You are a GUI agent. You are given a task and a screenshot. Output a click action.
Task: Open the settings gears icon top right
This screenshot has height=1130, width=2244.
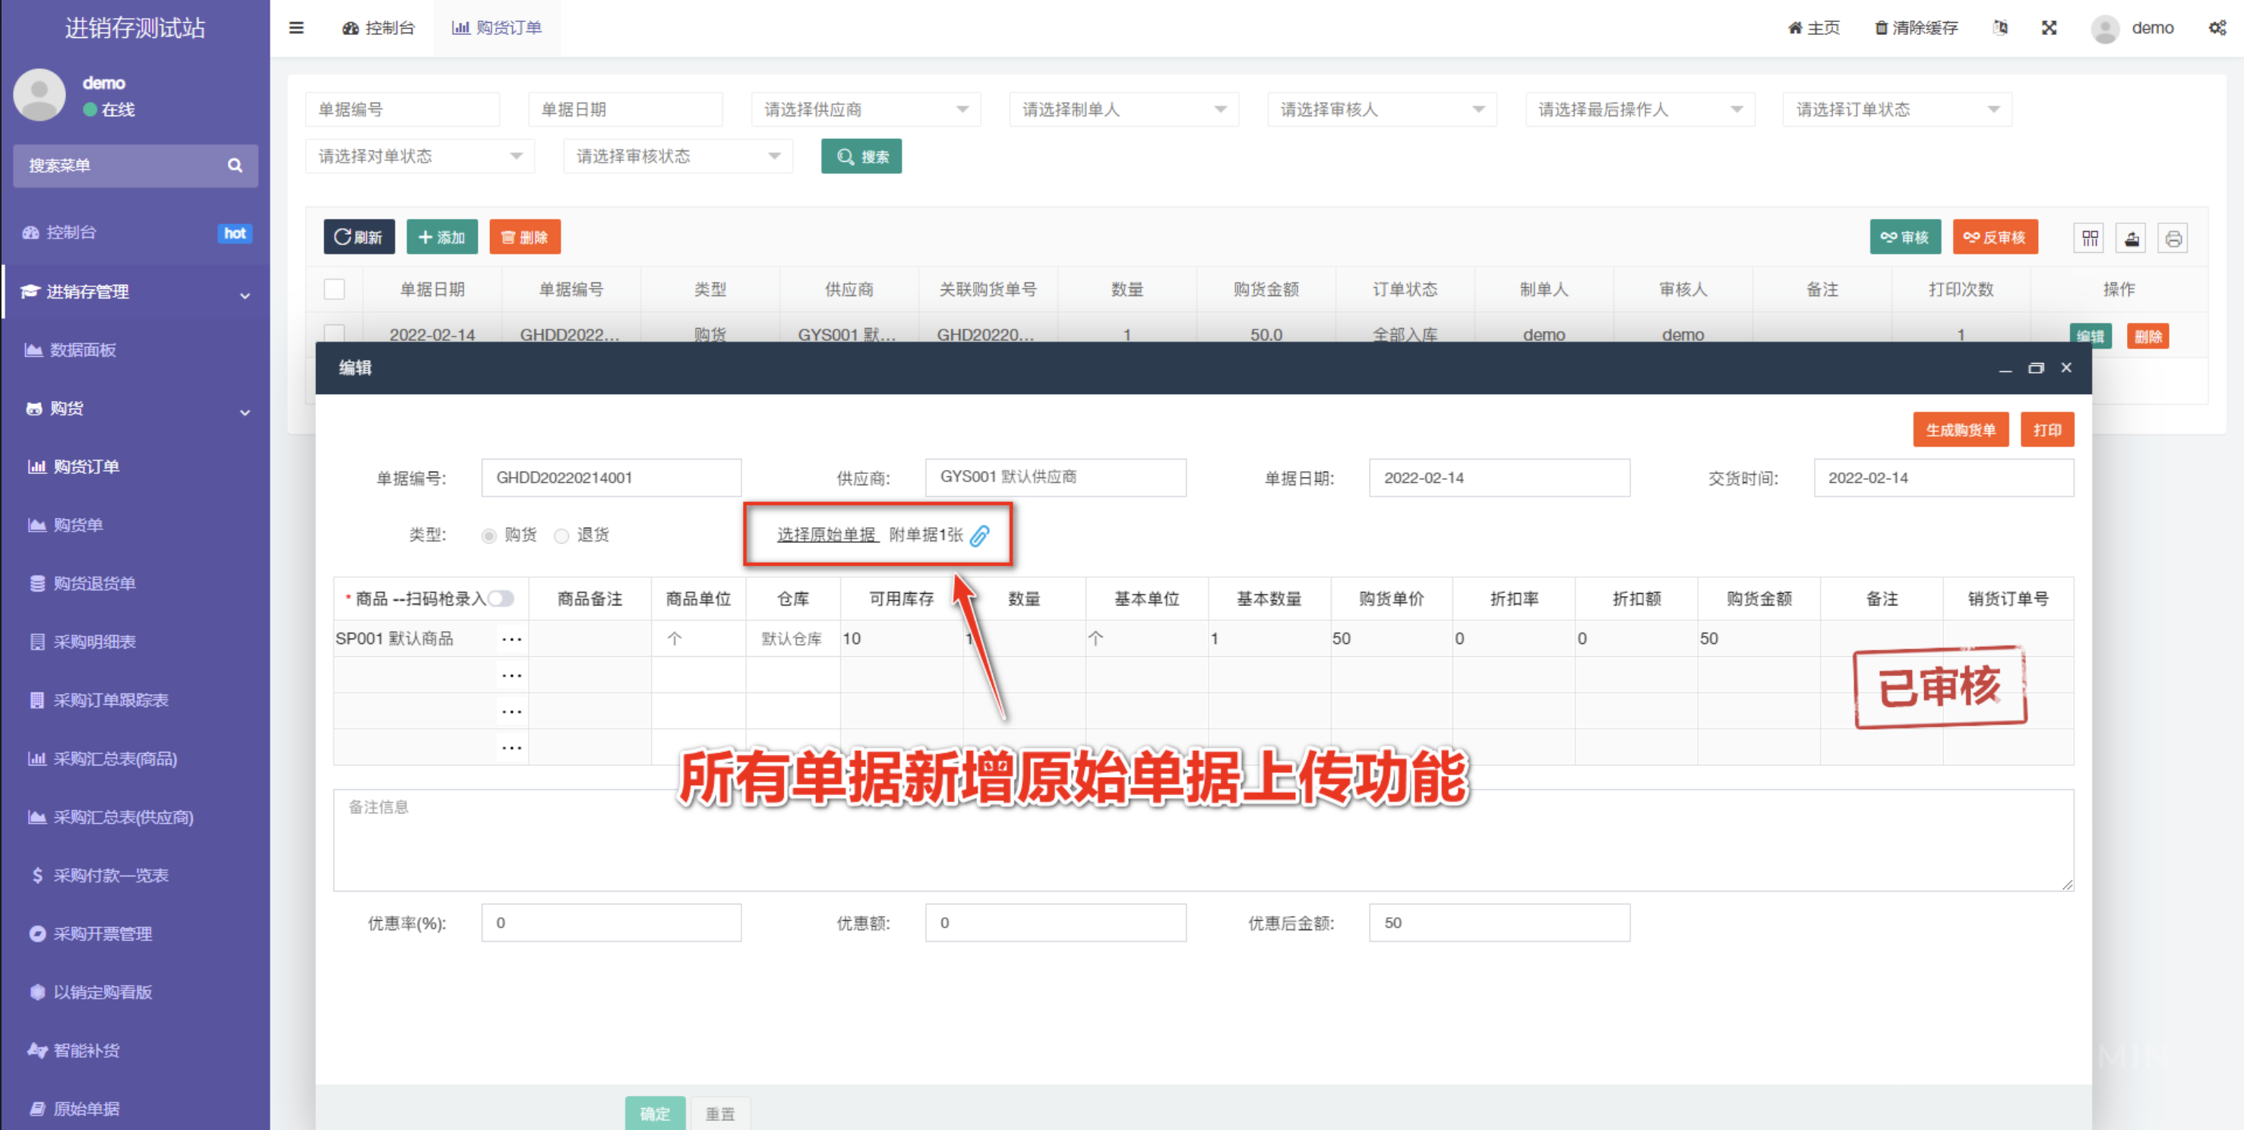click(2217, 28)
